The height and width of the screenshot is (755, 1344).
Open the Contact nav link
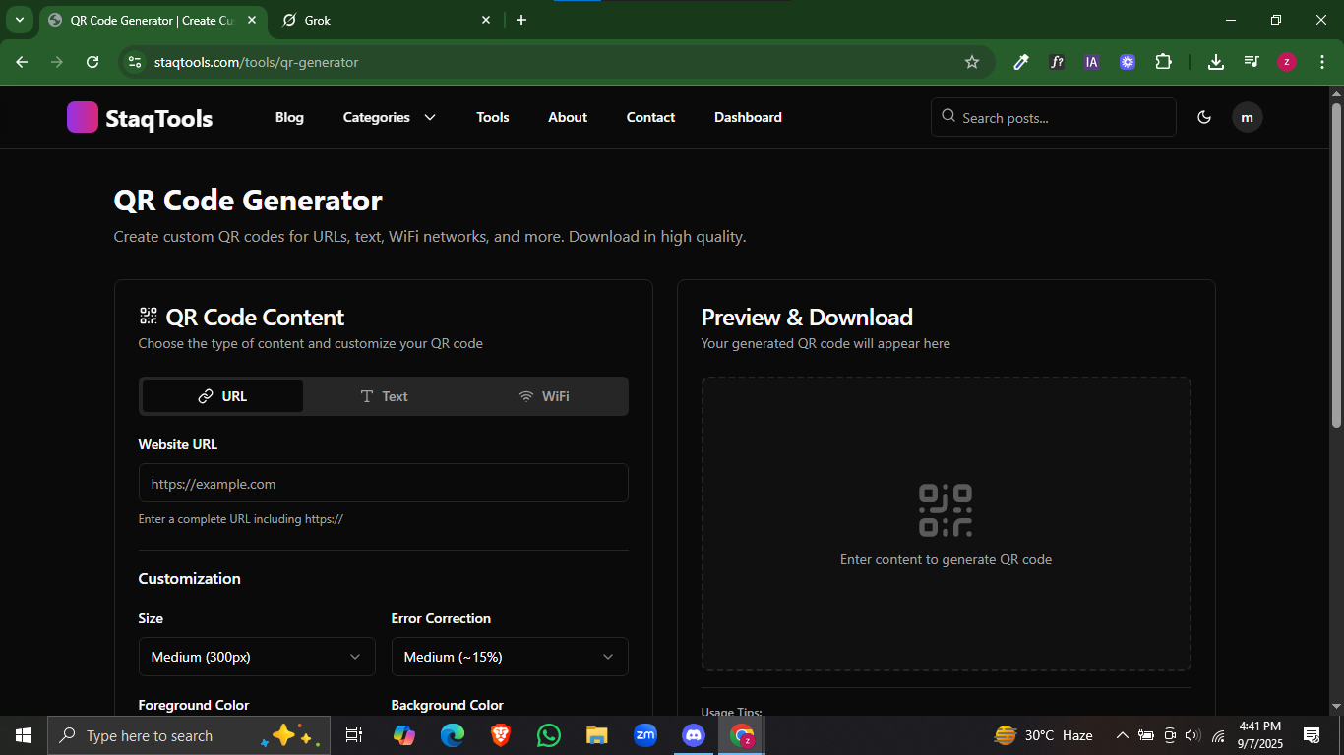tap(650, 117)
